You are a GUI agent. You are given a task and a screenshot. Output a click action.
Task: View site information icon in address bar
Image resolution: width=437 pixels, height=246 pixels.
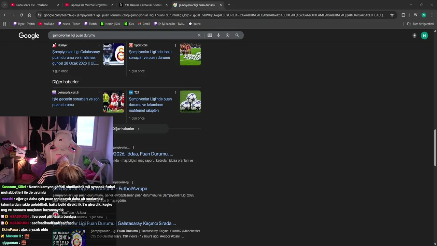(39, 15)
